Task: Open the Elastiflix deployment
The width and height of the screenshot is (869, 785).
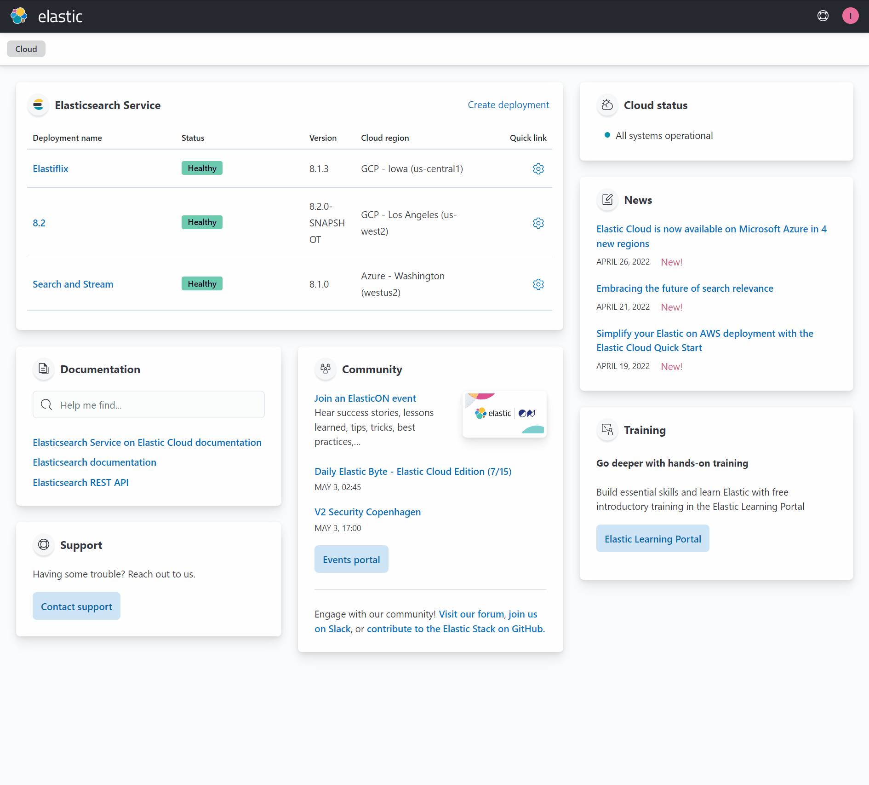Action: 51,168
